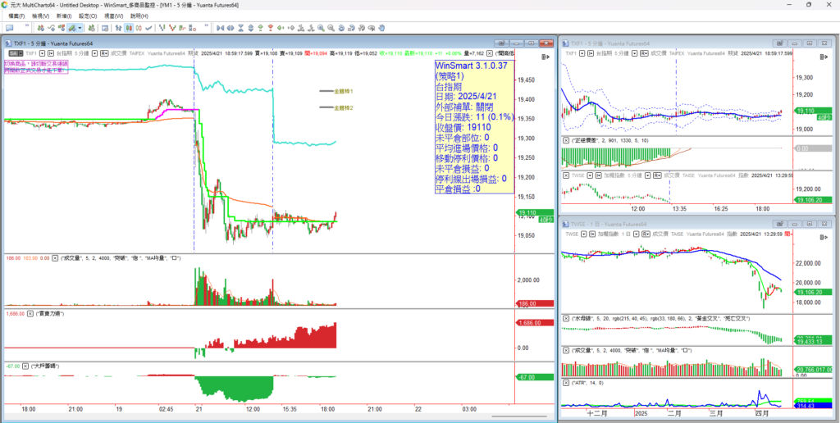This screenshot has width=840, height=423.
Task: Toggle the X box beside TWSE 5-minute subchart
Action: [x=566, y=175]
